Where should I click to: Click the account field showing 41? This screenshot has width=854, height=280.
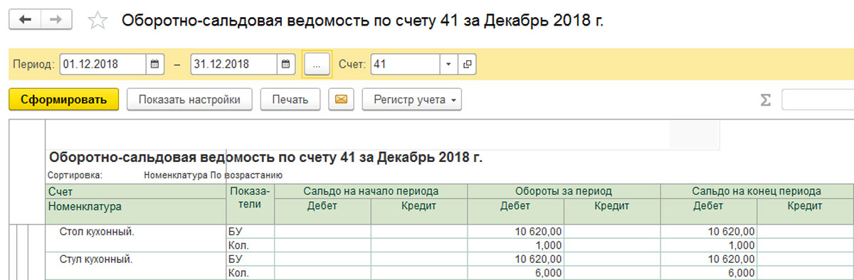(x=405, y=64)
